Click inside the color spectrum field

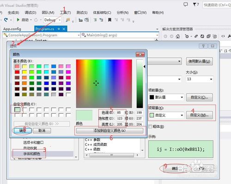[x=104, y=84]
